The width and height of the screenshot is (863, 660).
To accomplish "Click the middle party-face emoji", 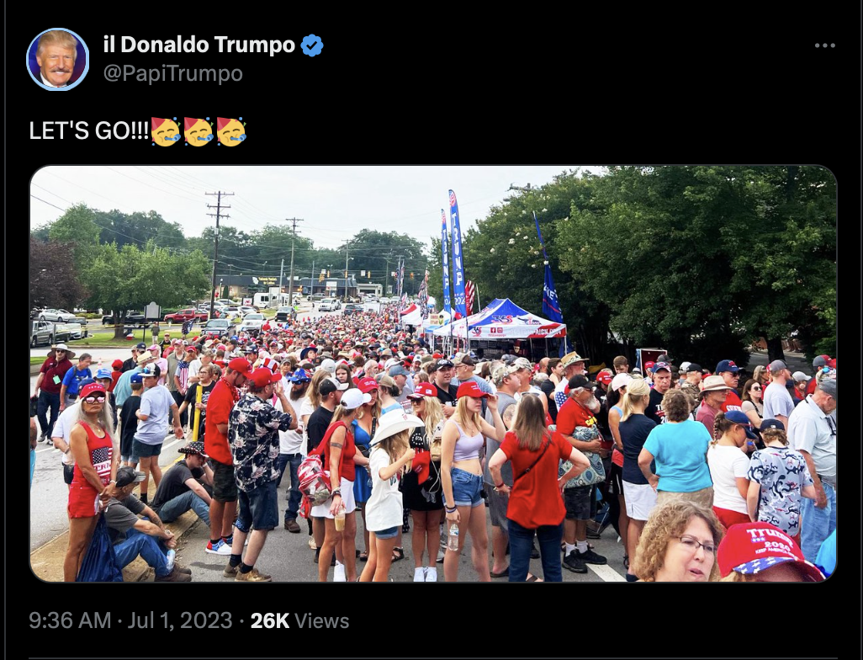I will pyautogui.click(x=199, y=131).
